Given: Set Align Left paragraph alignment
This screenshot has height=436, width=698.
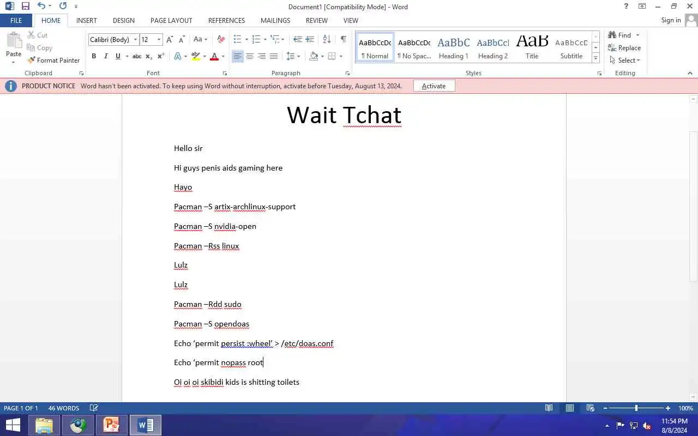Looking at the screenshot, I should point(238,56).
